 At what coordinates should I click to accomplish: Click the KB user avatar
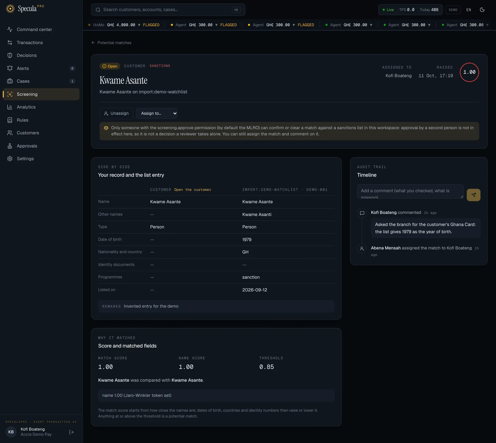[x=11, y=432]
